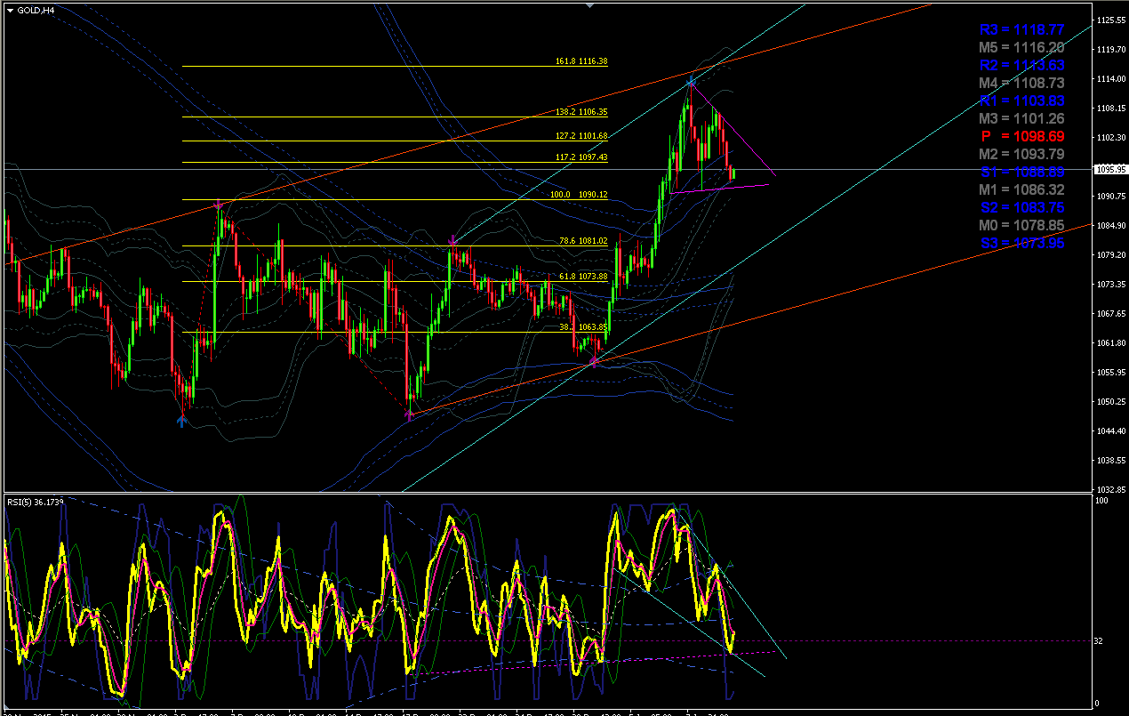Click the M2 = 1093.79 pivot label
This screenshot has width=1129, height=716.
point(1021,155)
